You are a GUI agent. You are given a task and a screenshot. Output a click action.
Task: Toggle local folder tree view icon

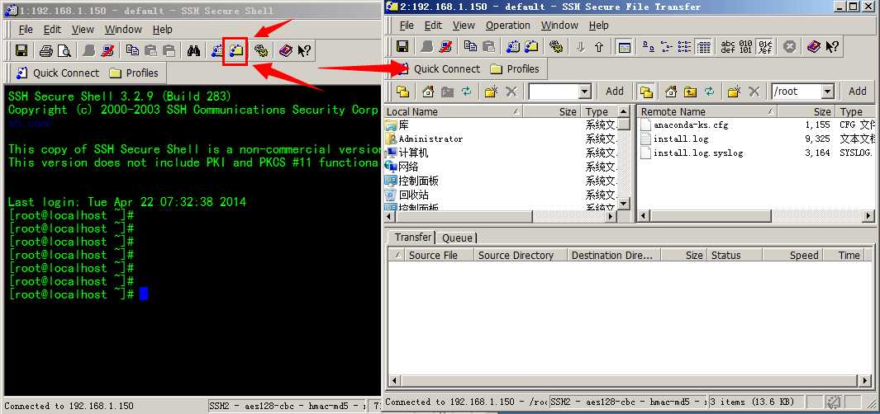coord(402,92)
